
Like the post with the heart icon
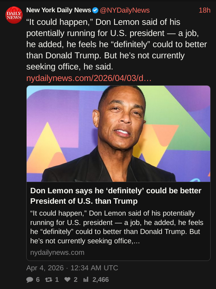[x=67, y=280]
